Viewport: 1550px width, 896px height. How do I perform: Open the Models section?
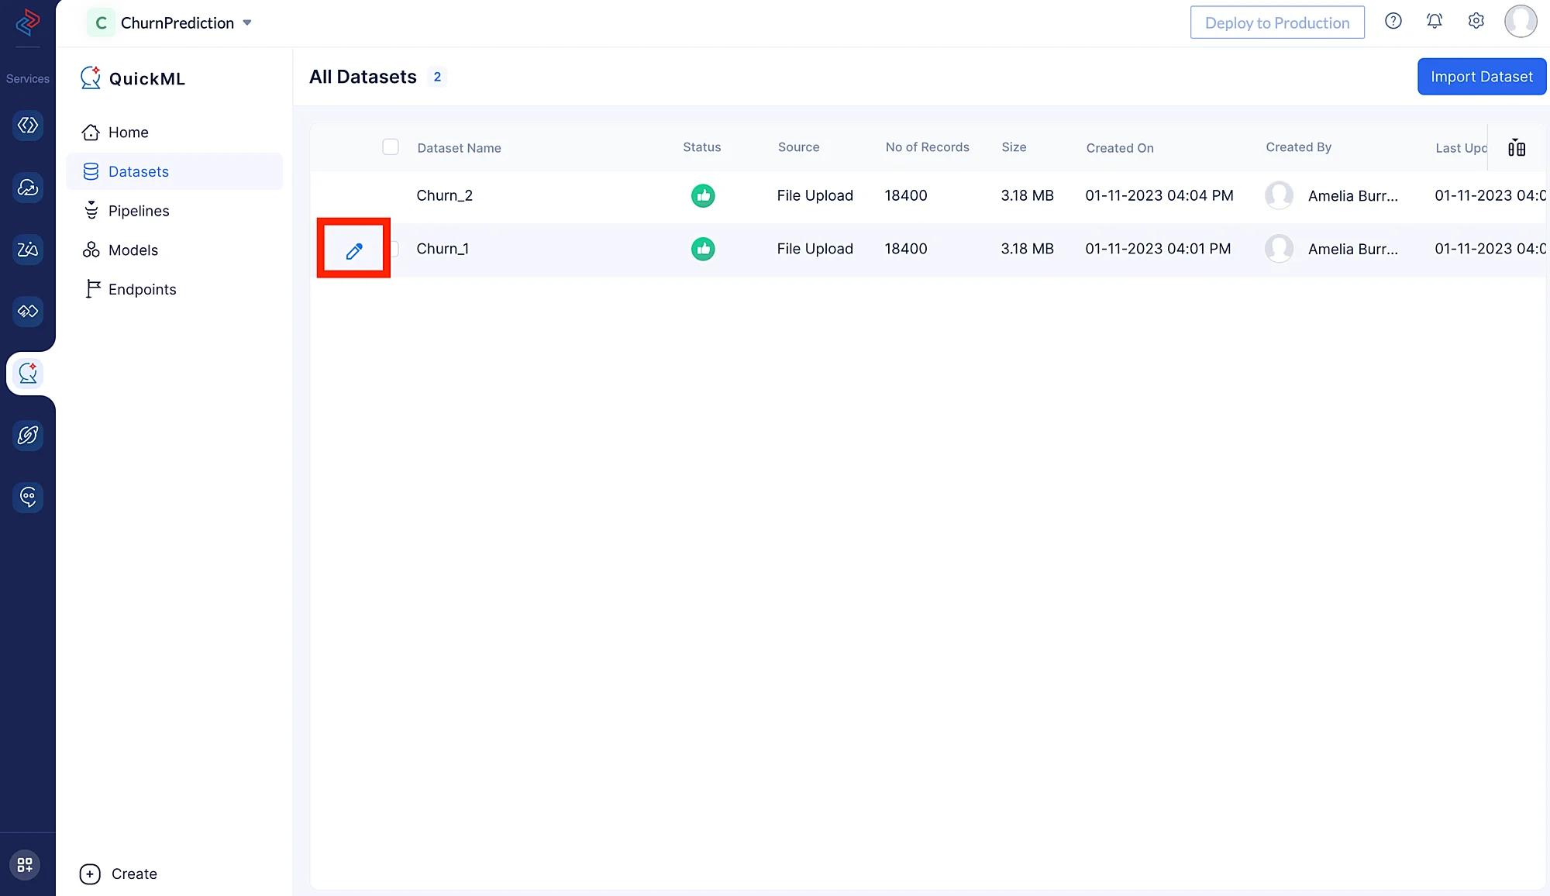(133, 250)
